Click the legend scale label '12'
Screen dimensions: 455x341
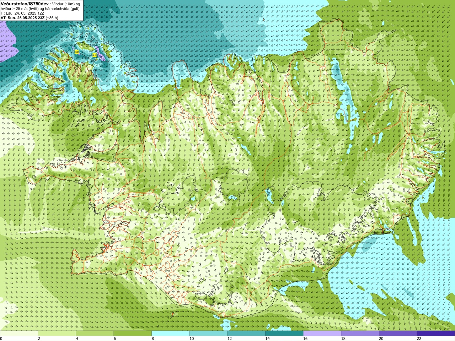230,339
